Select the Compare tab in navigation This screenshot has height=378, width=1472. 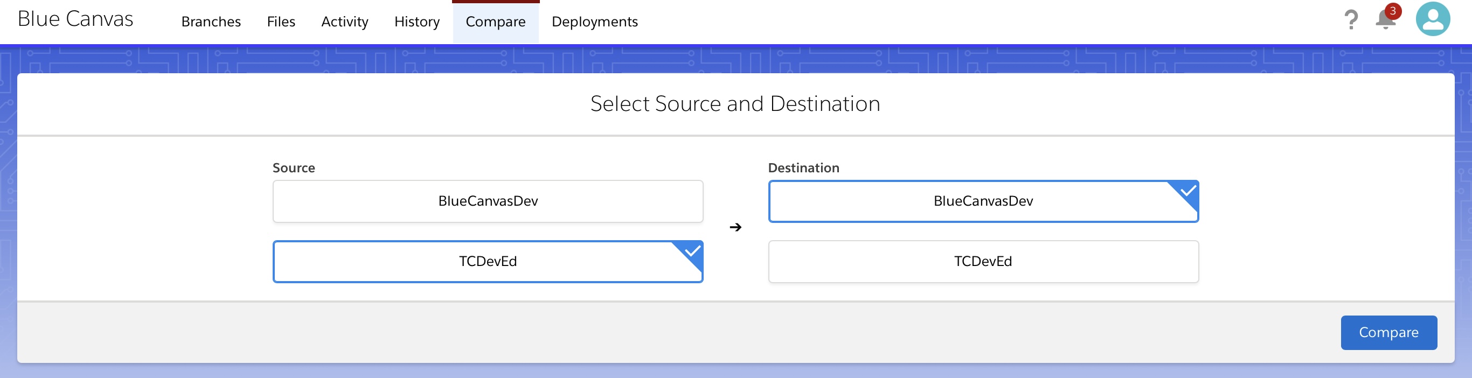click(496, 22)
